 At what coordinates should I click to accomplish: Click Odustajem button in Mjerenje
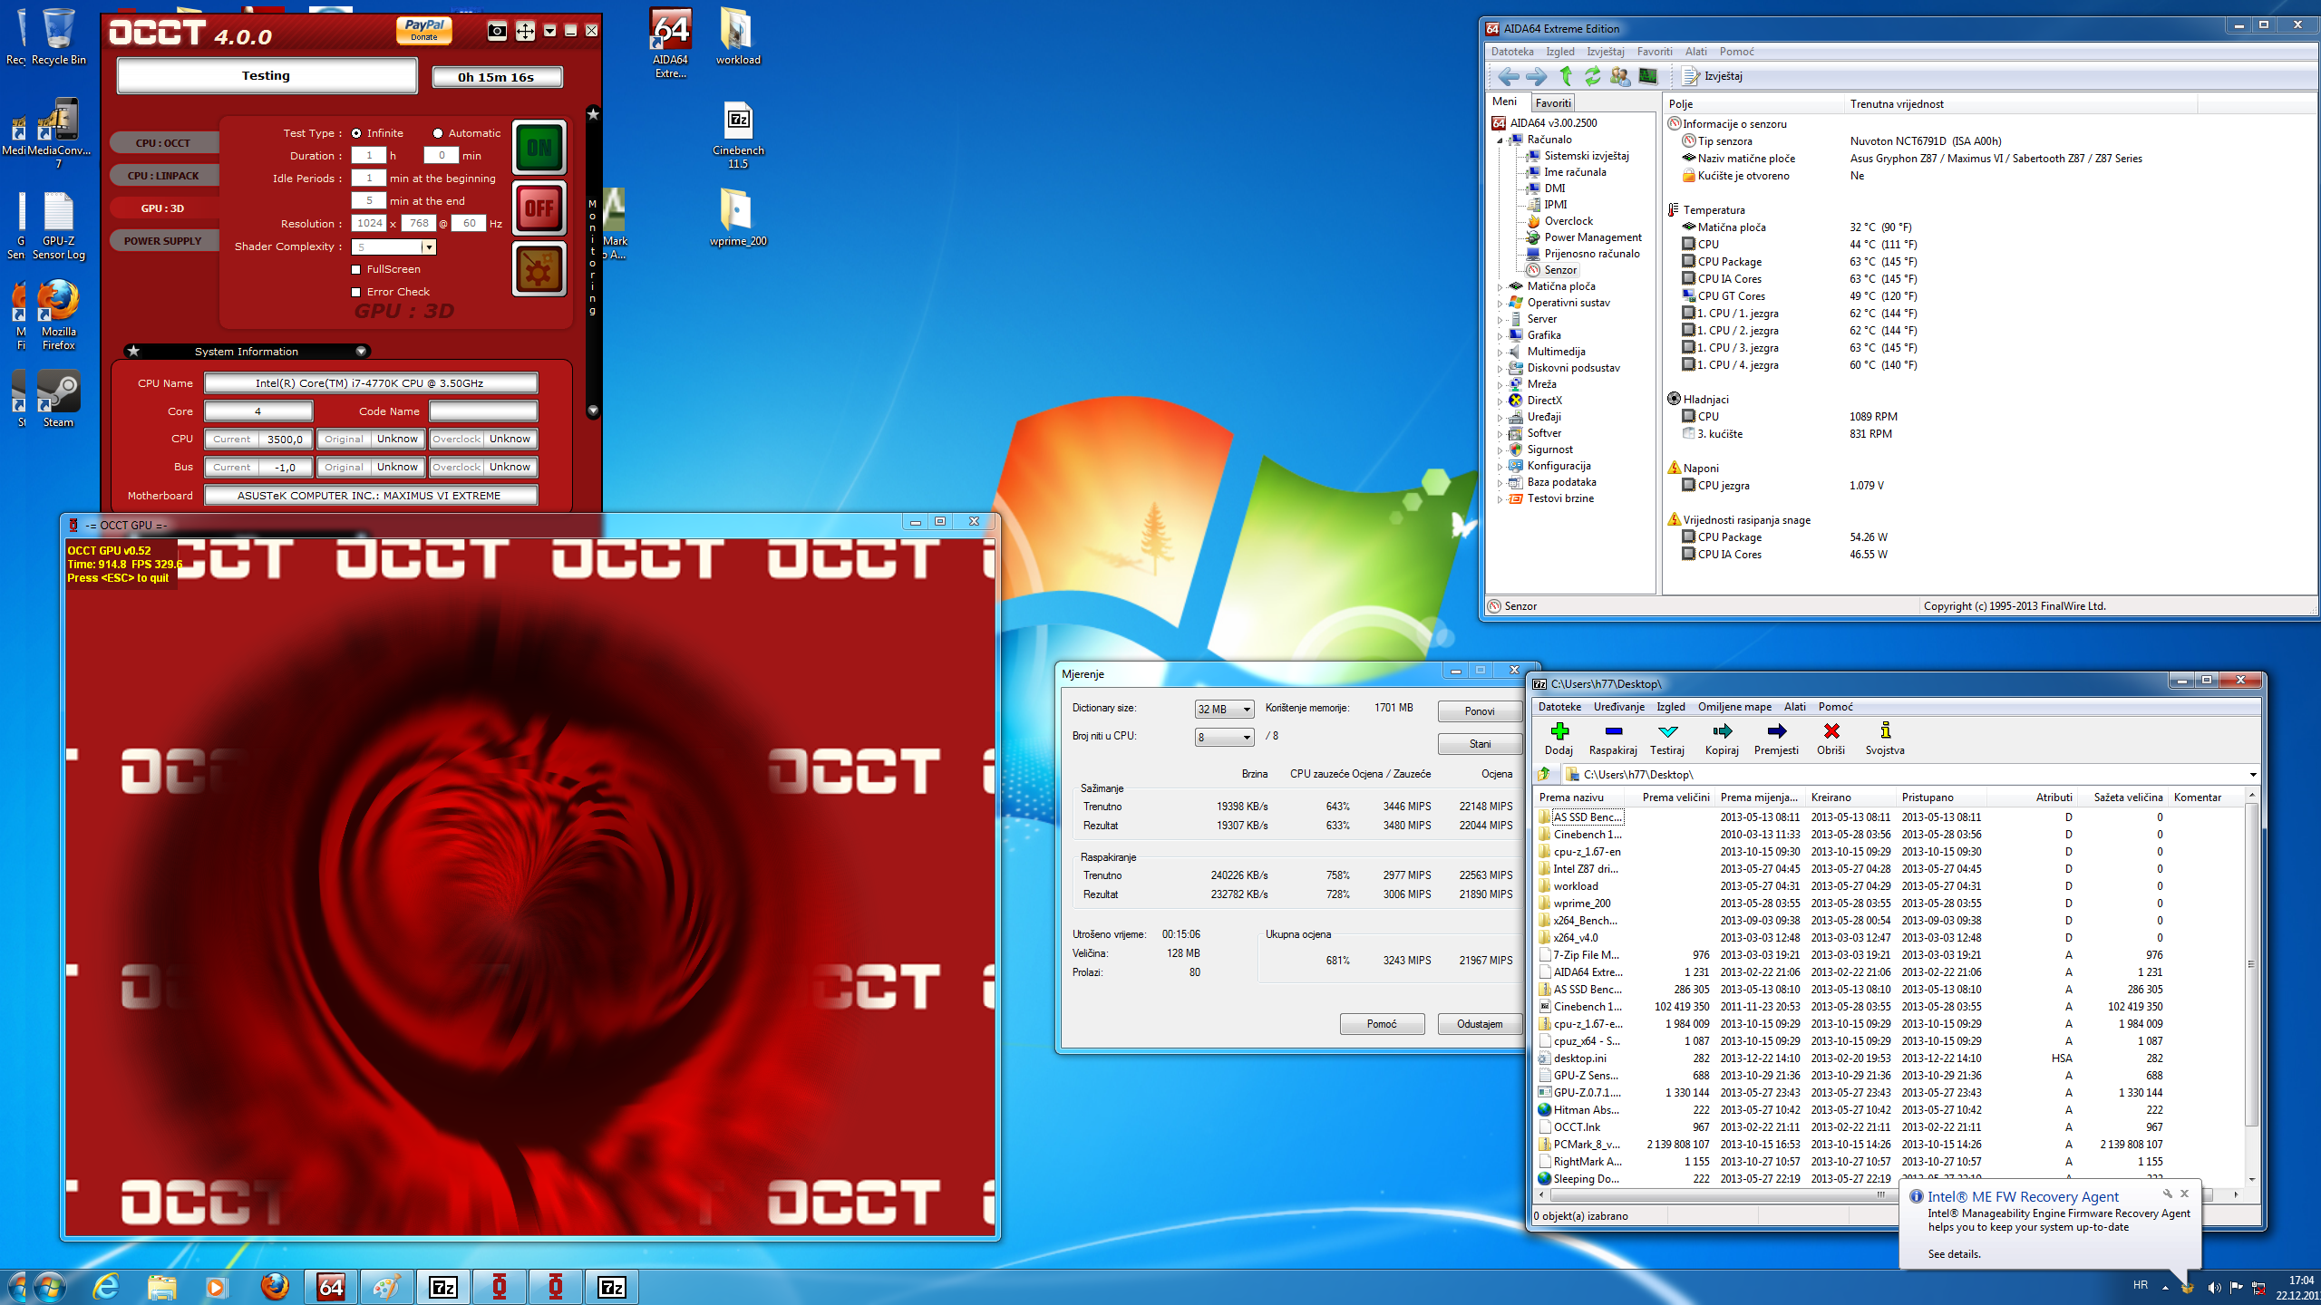[1480, 1024]
